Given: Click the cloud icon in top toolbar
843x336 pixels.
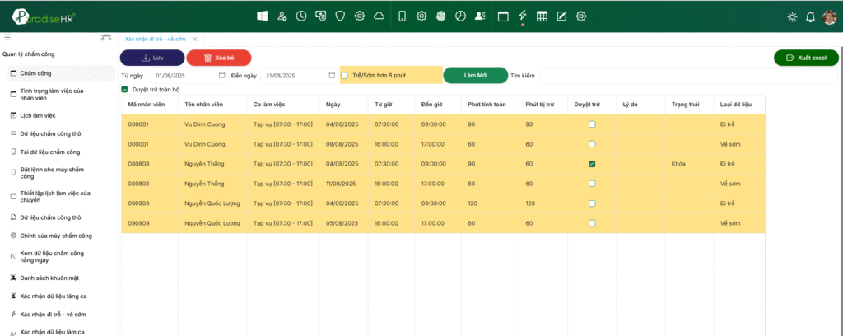Looking at the screenshot, I should tap(379, 16).
